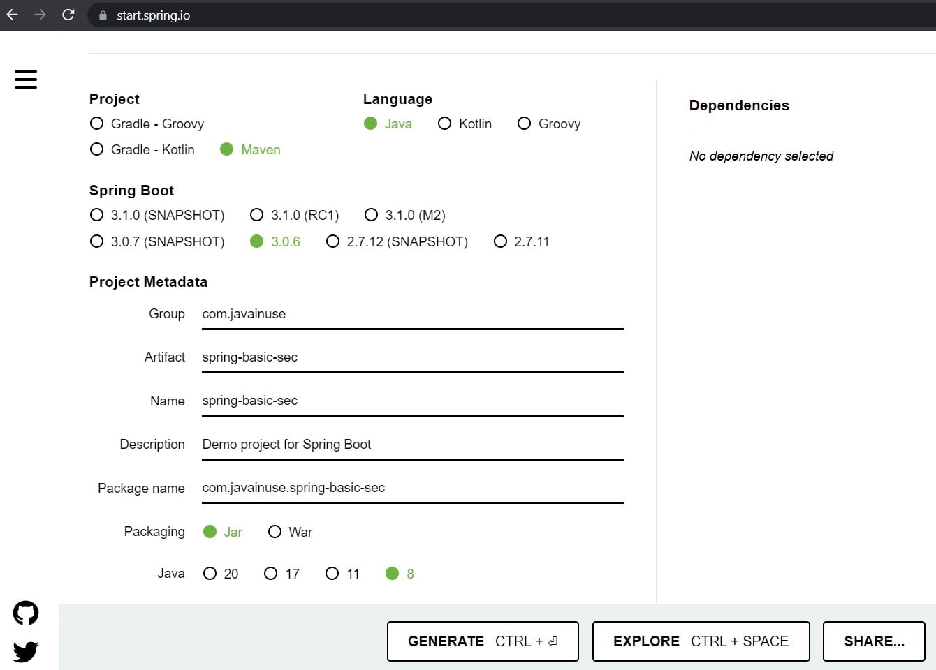Open the Twitter bird icon link
This screenshot has width=936, height=670.
[x=26, y=652]
